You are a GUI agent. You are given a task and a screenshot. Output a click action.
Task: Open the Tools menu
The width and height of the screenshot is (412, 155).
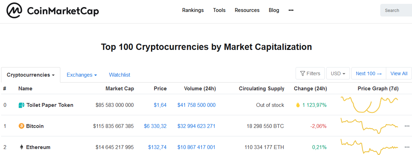coord(219,10)
